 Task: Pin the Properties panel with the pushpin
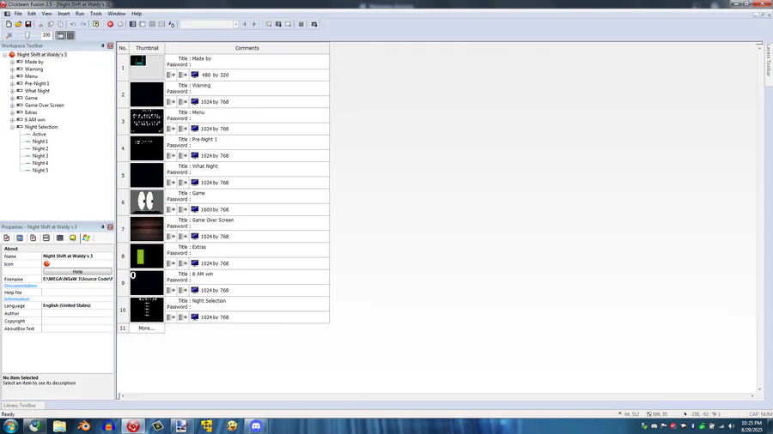point(102,227)
